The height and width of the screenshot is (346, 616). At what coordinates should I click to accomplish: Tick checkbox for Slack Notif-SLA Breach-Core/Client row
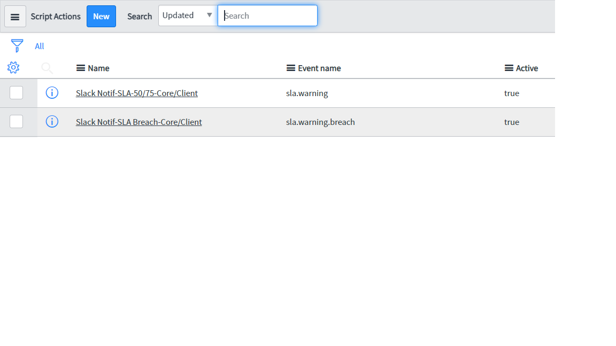(16, 122)
